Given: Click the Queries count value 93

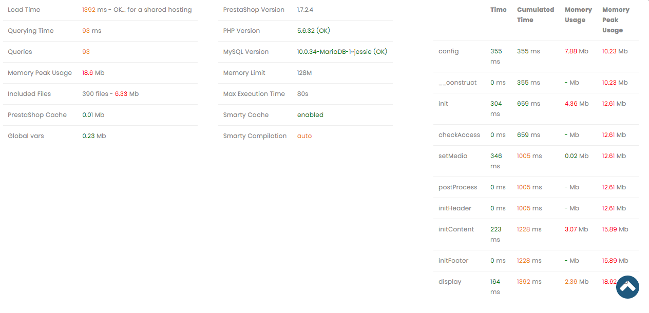Looking at the screenshot, I should tap(86, 52).
